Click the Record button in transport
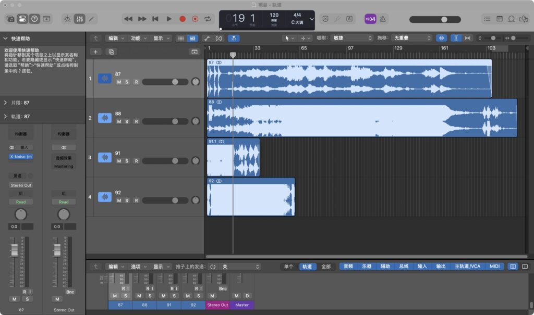 (183, 19)
